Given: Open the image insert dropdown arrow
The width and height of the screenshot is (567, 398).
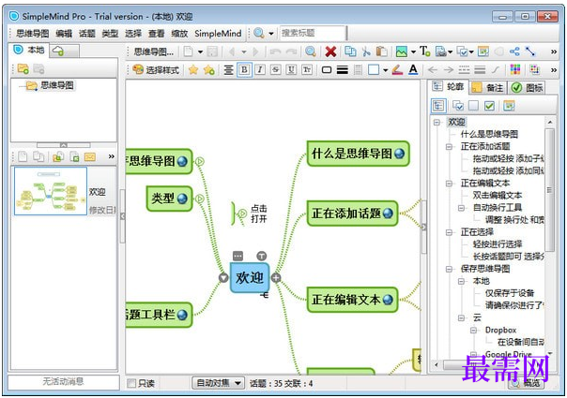Looking at the screenshot, I should (413, 52).
